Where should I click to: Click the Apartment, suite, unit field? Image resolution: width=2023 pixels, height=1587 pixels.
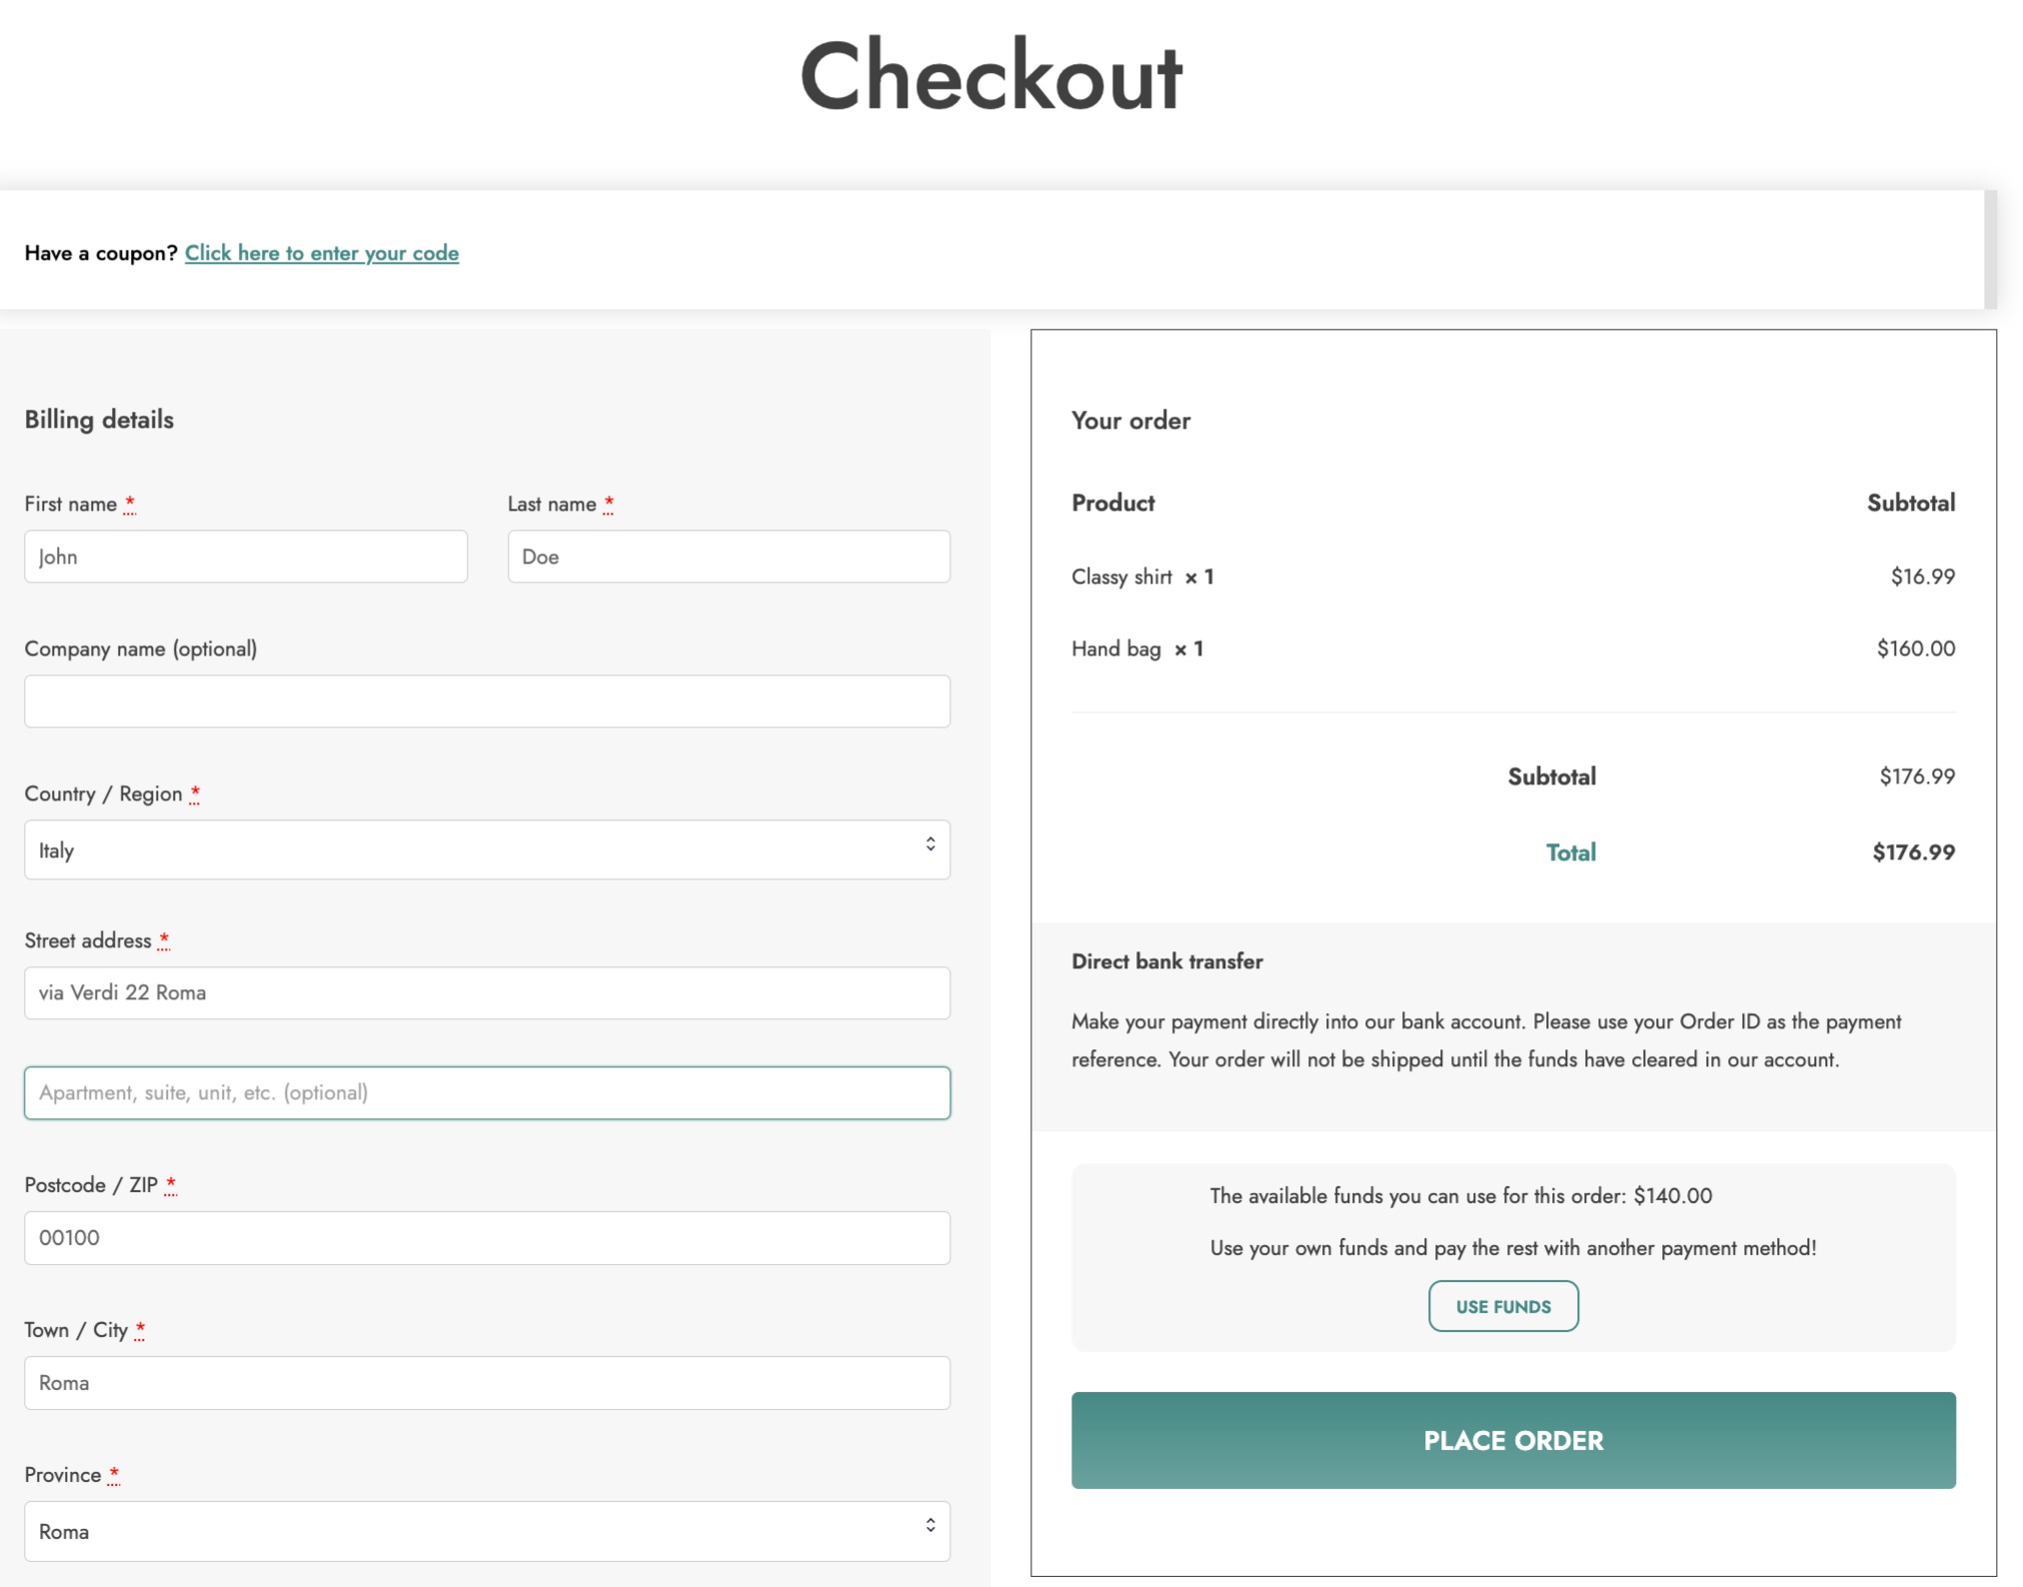tap(487, 1093)
